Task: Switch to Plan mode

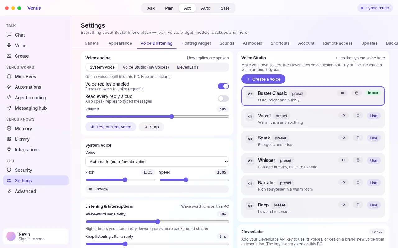Action: (x=169, y=8)
